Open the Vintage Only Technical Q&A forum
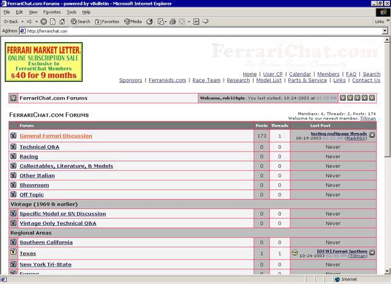 (58, 223)
